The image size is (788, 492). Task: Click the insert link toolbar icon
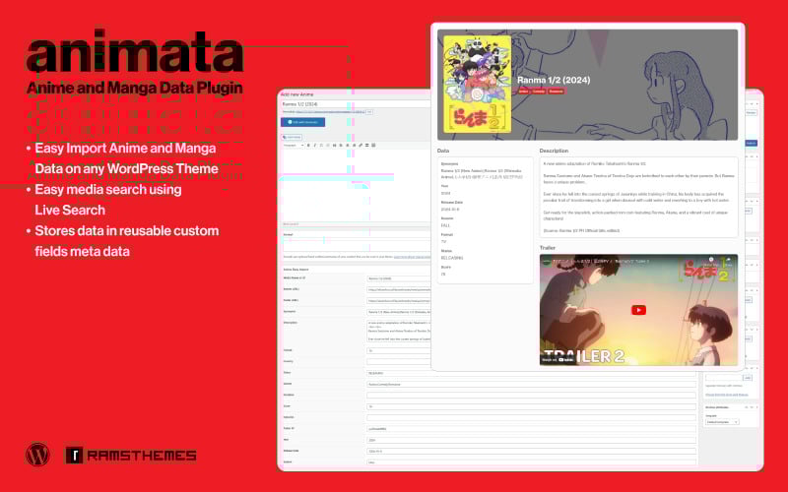click(x=361, y=145)
